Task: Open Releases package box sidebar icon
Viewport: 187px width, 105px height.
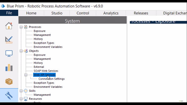Action: (9, 81)
